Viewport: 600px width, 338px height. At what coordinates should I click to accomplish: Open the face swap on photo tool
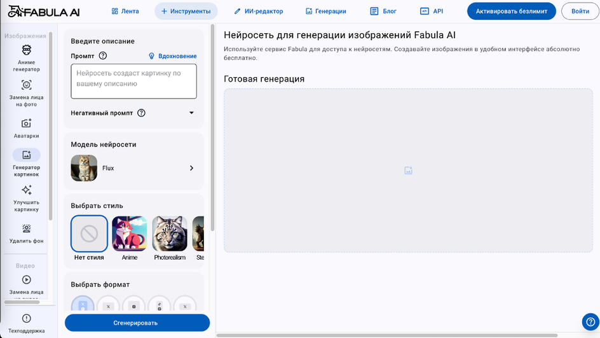26,93
